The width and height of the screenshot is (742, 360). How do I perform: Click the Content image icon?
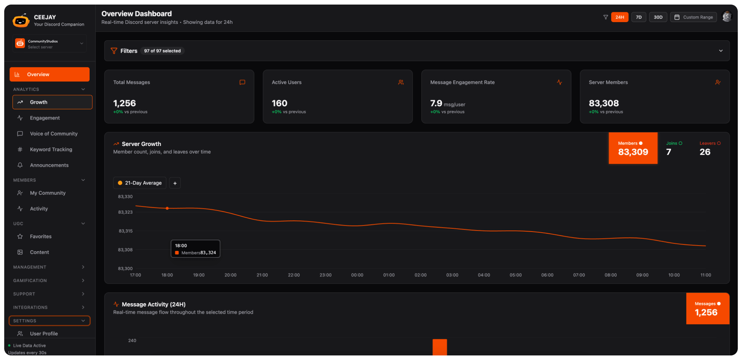[x=20, y=252]
